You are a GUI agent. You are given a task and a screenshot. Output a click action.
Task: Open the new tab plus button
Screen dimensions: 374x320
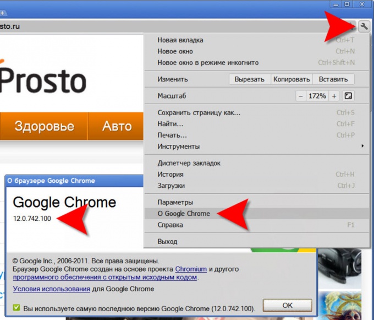click(2, 13)
